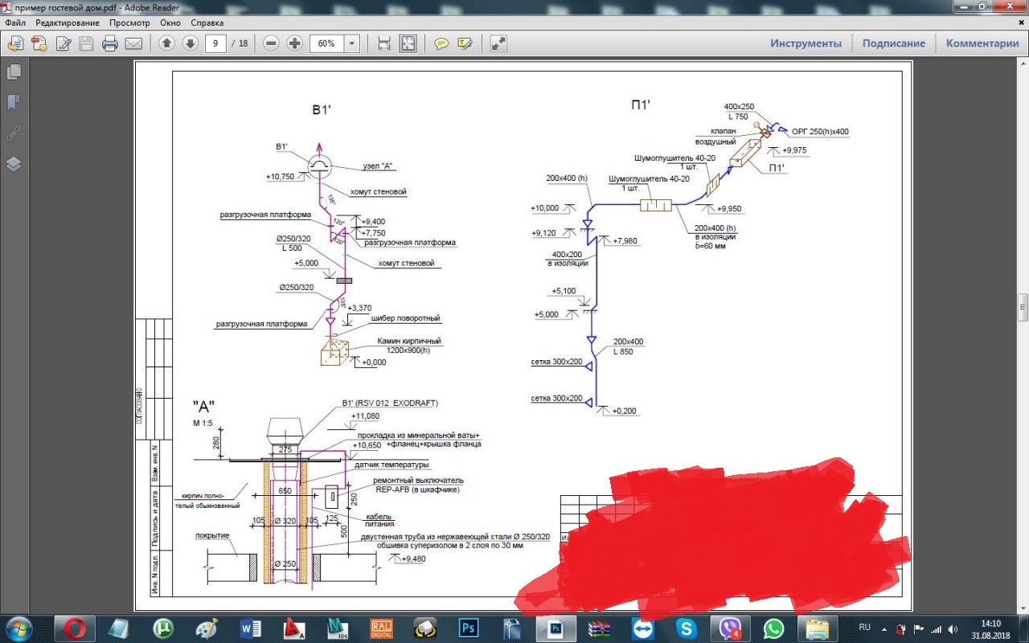Zoom in with the plus button
This screenshot has width=1029, height=643.
[x=294, y=43]
